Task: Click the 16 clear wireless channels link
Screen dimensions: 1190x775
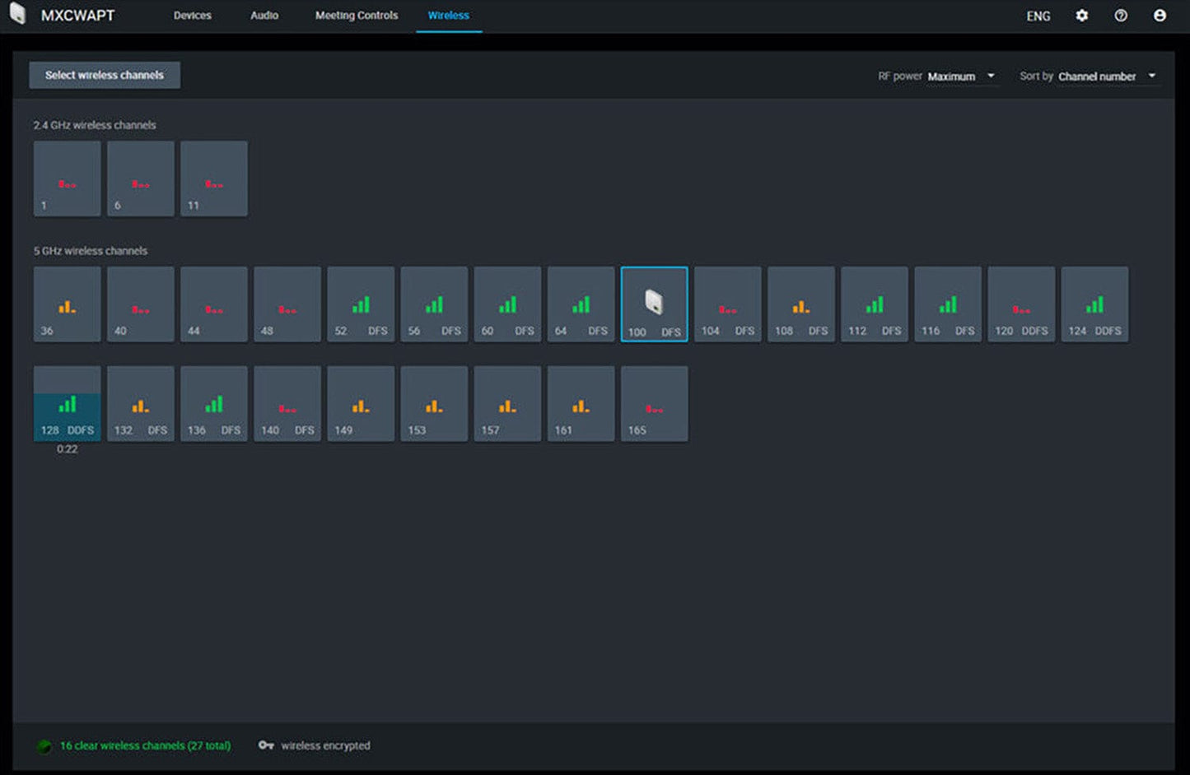Action: click(x=145, y=746)
